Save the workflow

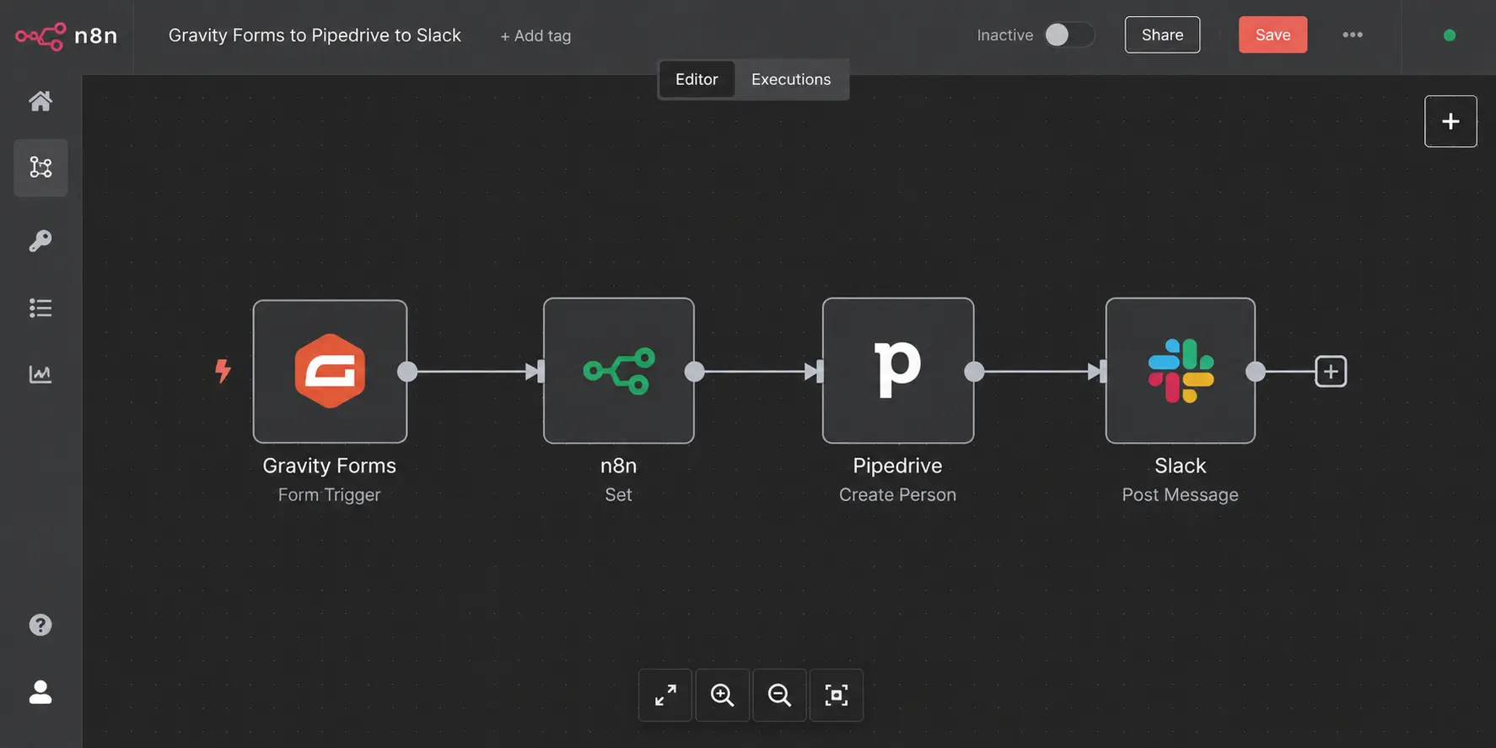1273,35
